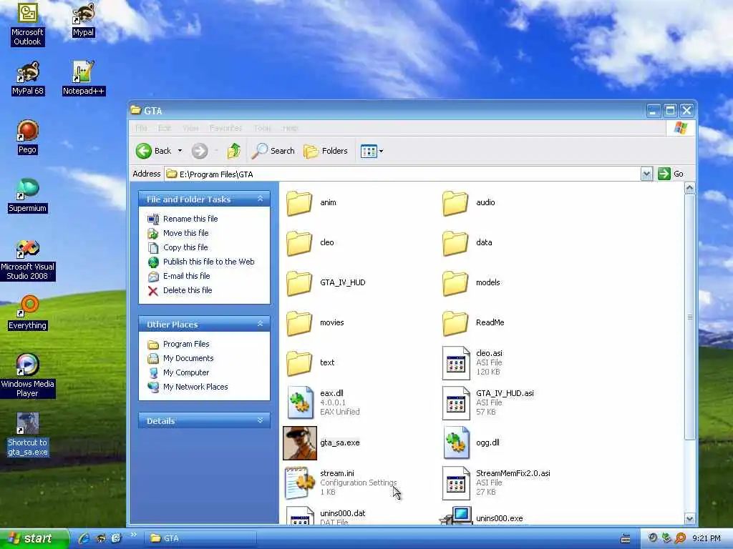The width and height of the screenshot is (733, 549).
Task: Select the models folder
Action: pyautogui.click(x=471, y=283)
